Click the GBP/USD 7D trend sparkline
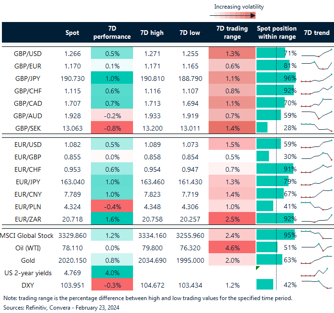Viewport: 334px width, 313px height. coord(316,53)
